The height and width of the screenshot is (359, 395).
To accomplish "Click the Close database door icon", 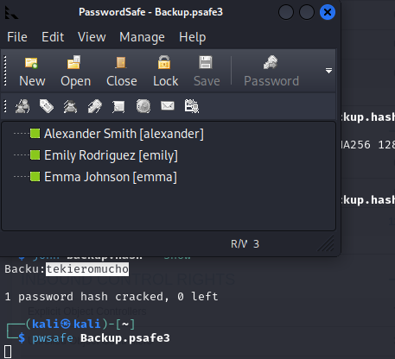I will 121,62.
